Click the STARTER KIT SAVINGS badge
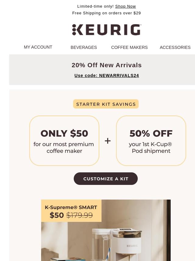The width and height of the screenshot is (195, 261). pyautogui.click(x=106, y=104)
